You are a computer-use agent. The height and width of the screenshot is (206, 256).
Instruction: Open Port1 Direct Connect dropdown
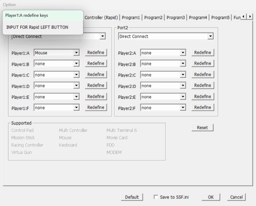point(102,36)
